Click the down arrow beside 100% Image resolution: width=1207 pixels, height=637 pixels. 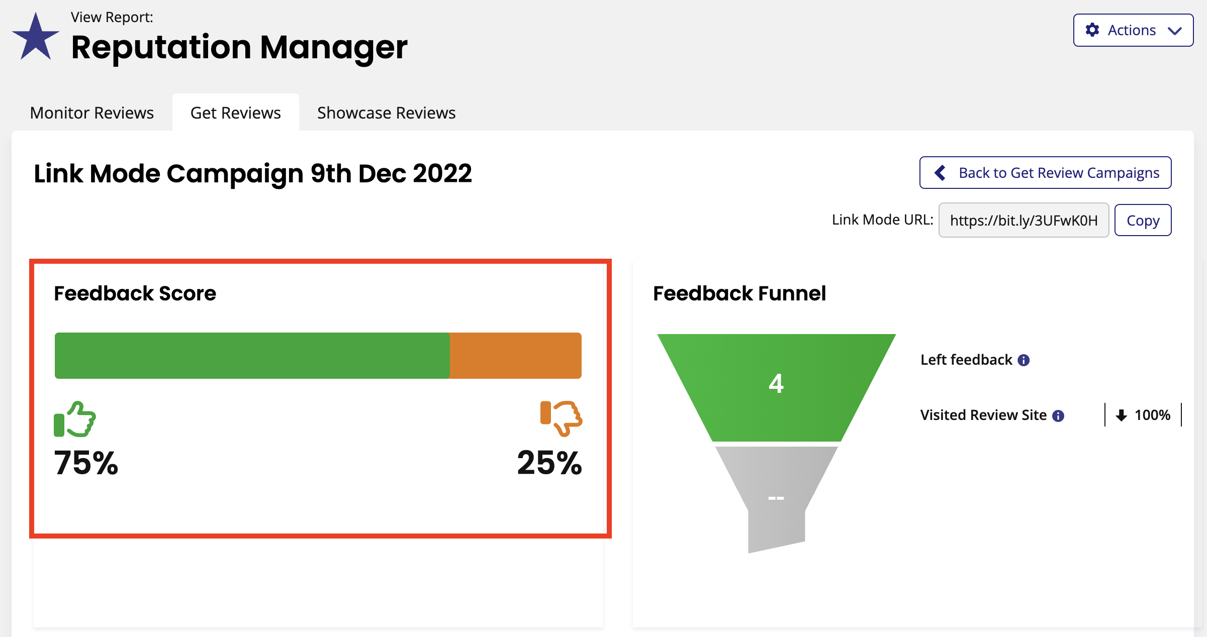pyautogui.click(x=1121, y=415)
